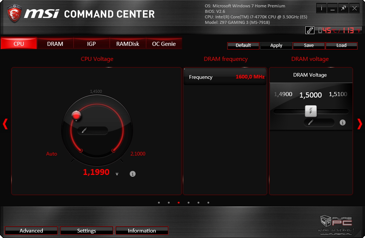Click the 2,1000 maximum voltage label
This screenshot has width=365, height=238.
(x=138, y=154)
